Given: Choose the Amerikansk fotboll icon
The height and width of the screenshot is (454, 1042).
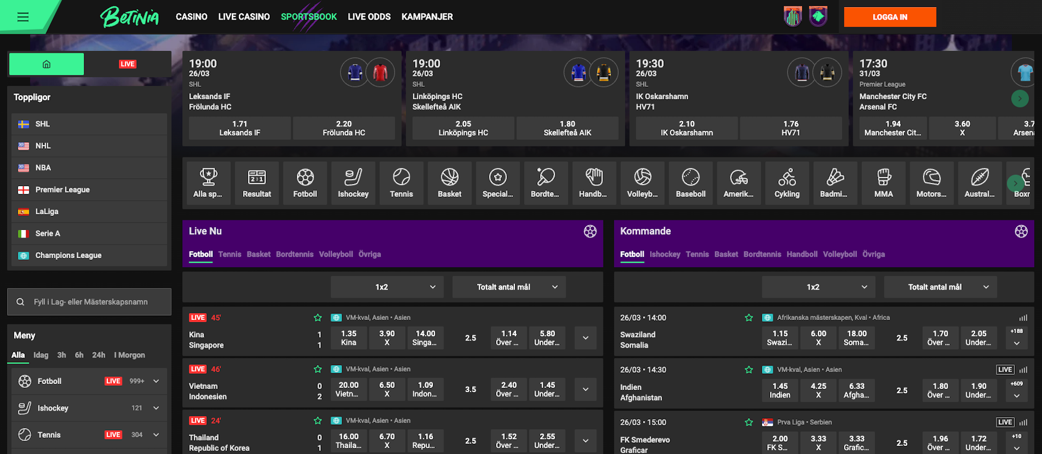Looking at the screenshot, I should (x=739, y=183).
